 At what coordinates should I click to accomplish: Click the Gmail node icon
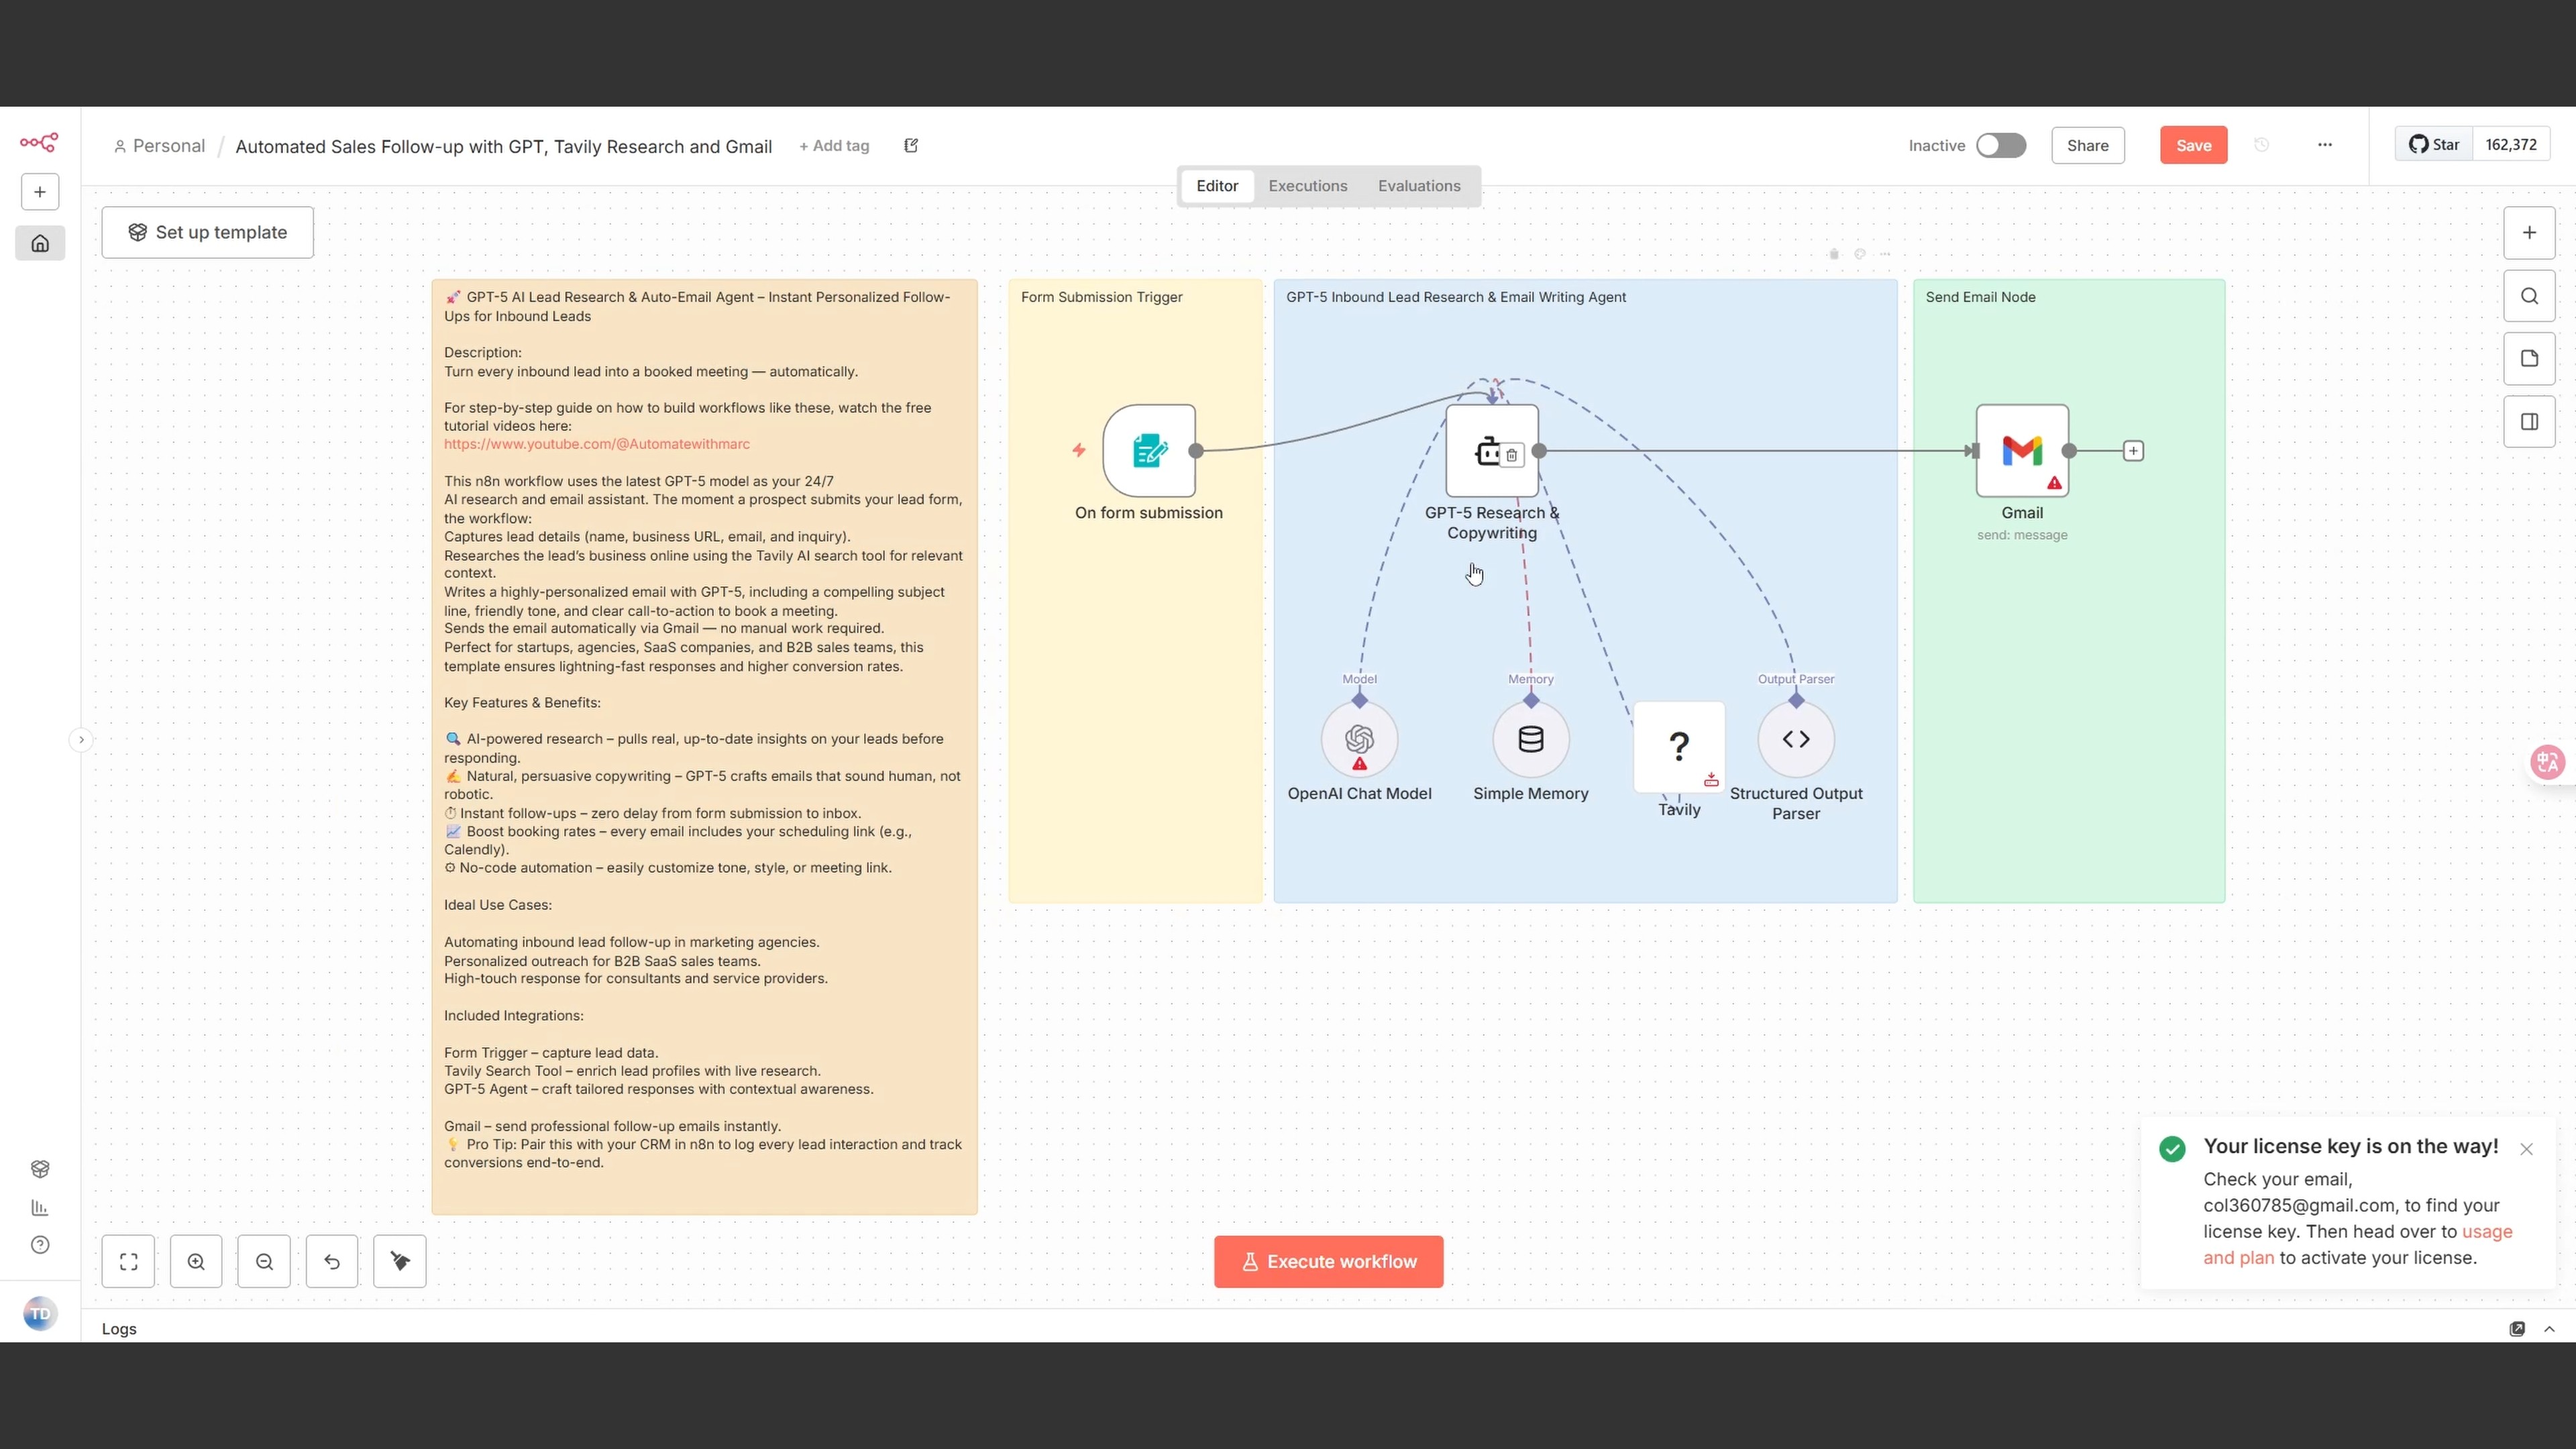point(2021,451)
